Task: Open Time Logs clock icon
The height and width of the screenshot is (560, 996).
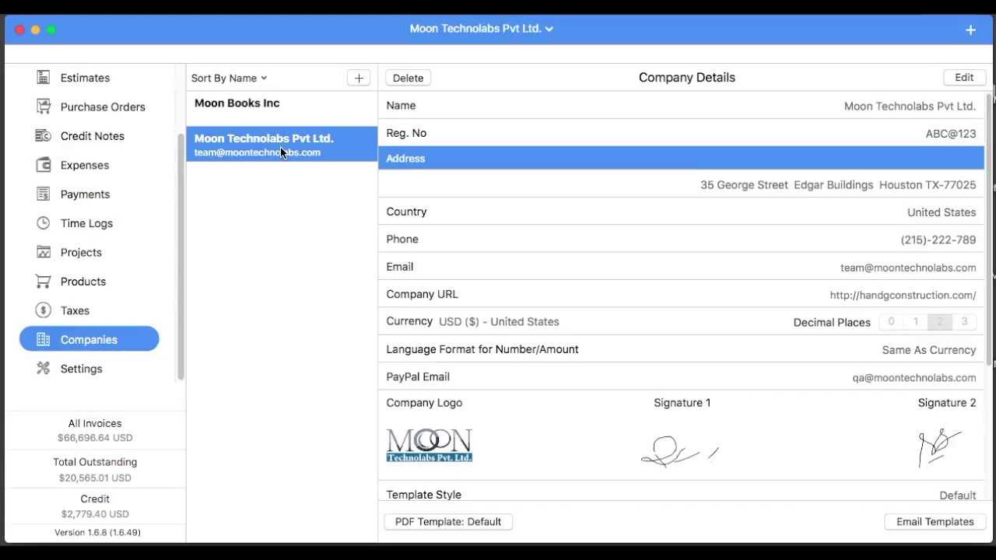Action: (x=44, y=223)
